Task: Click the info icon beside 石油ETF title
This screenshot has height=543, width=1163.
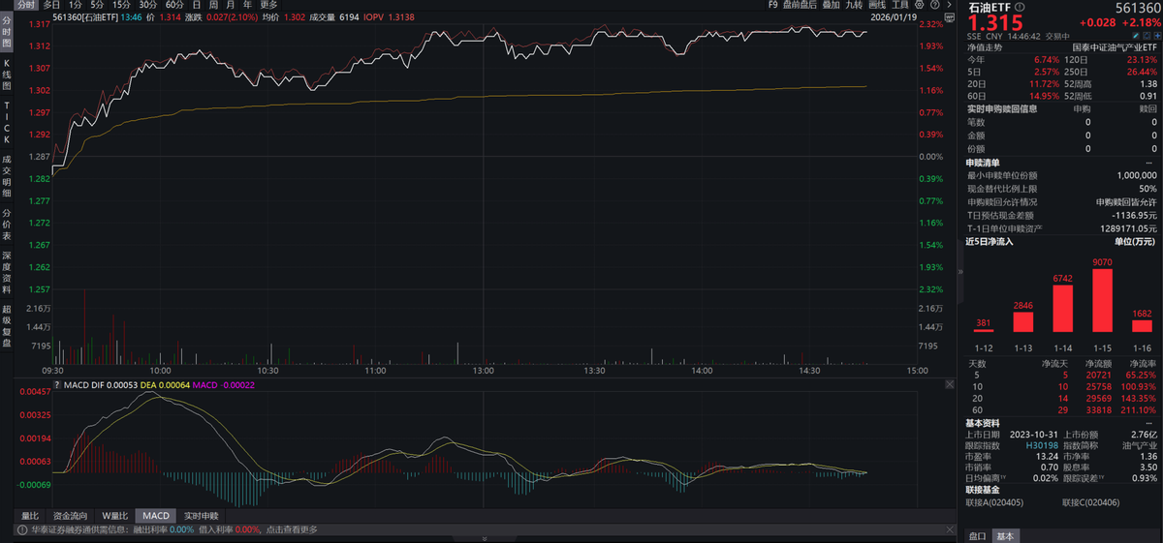Action: (1020, 7)
